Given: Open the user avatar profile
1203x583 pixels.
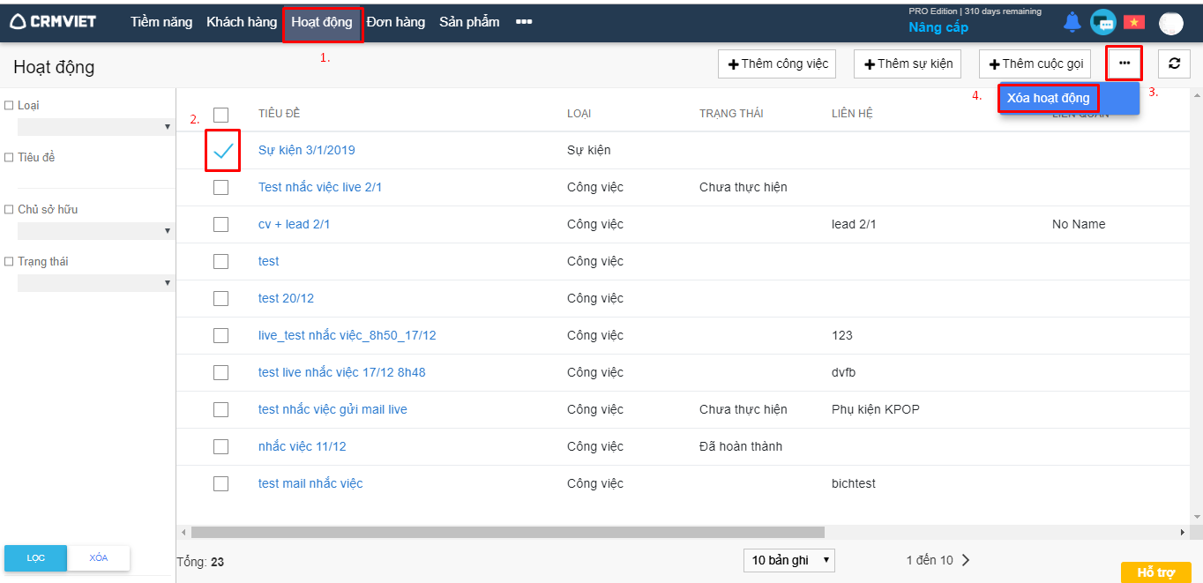Looking at the screenshot, I should pyautogui.click(x=1170, y=24).
